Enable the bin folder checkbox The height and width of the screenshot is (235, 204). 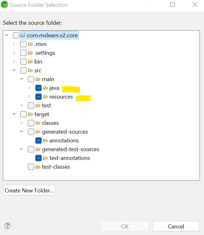click(23, 62)
